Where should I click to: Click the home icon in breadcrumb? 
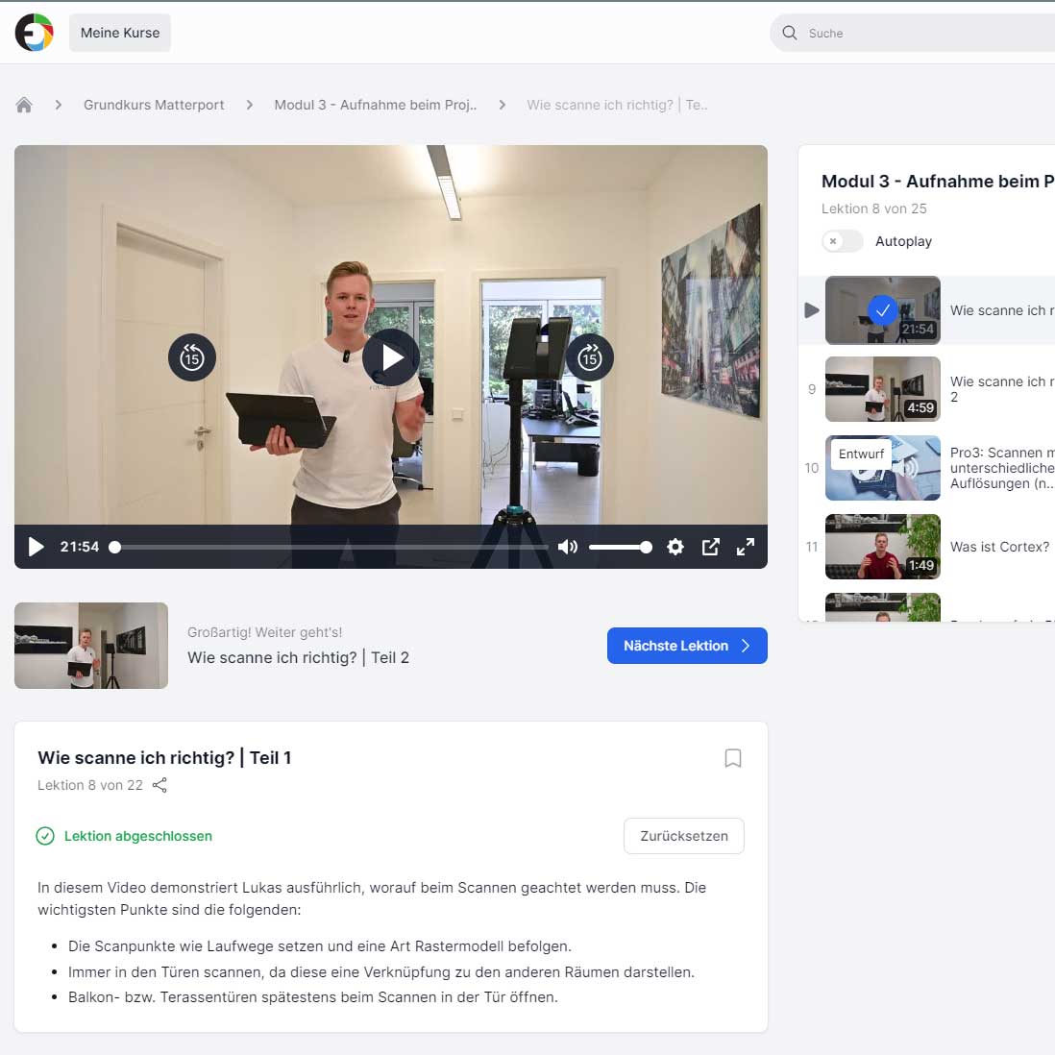click(x=24, y=105)
